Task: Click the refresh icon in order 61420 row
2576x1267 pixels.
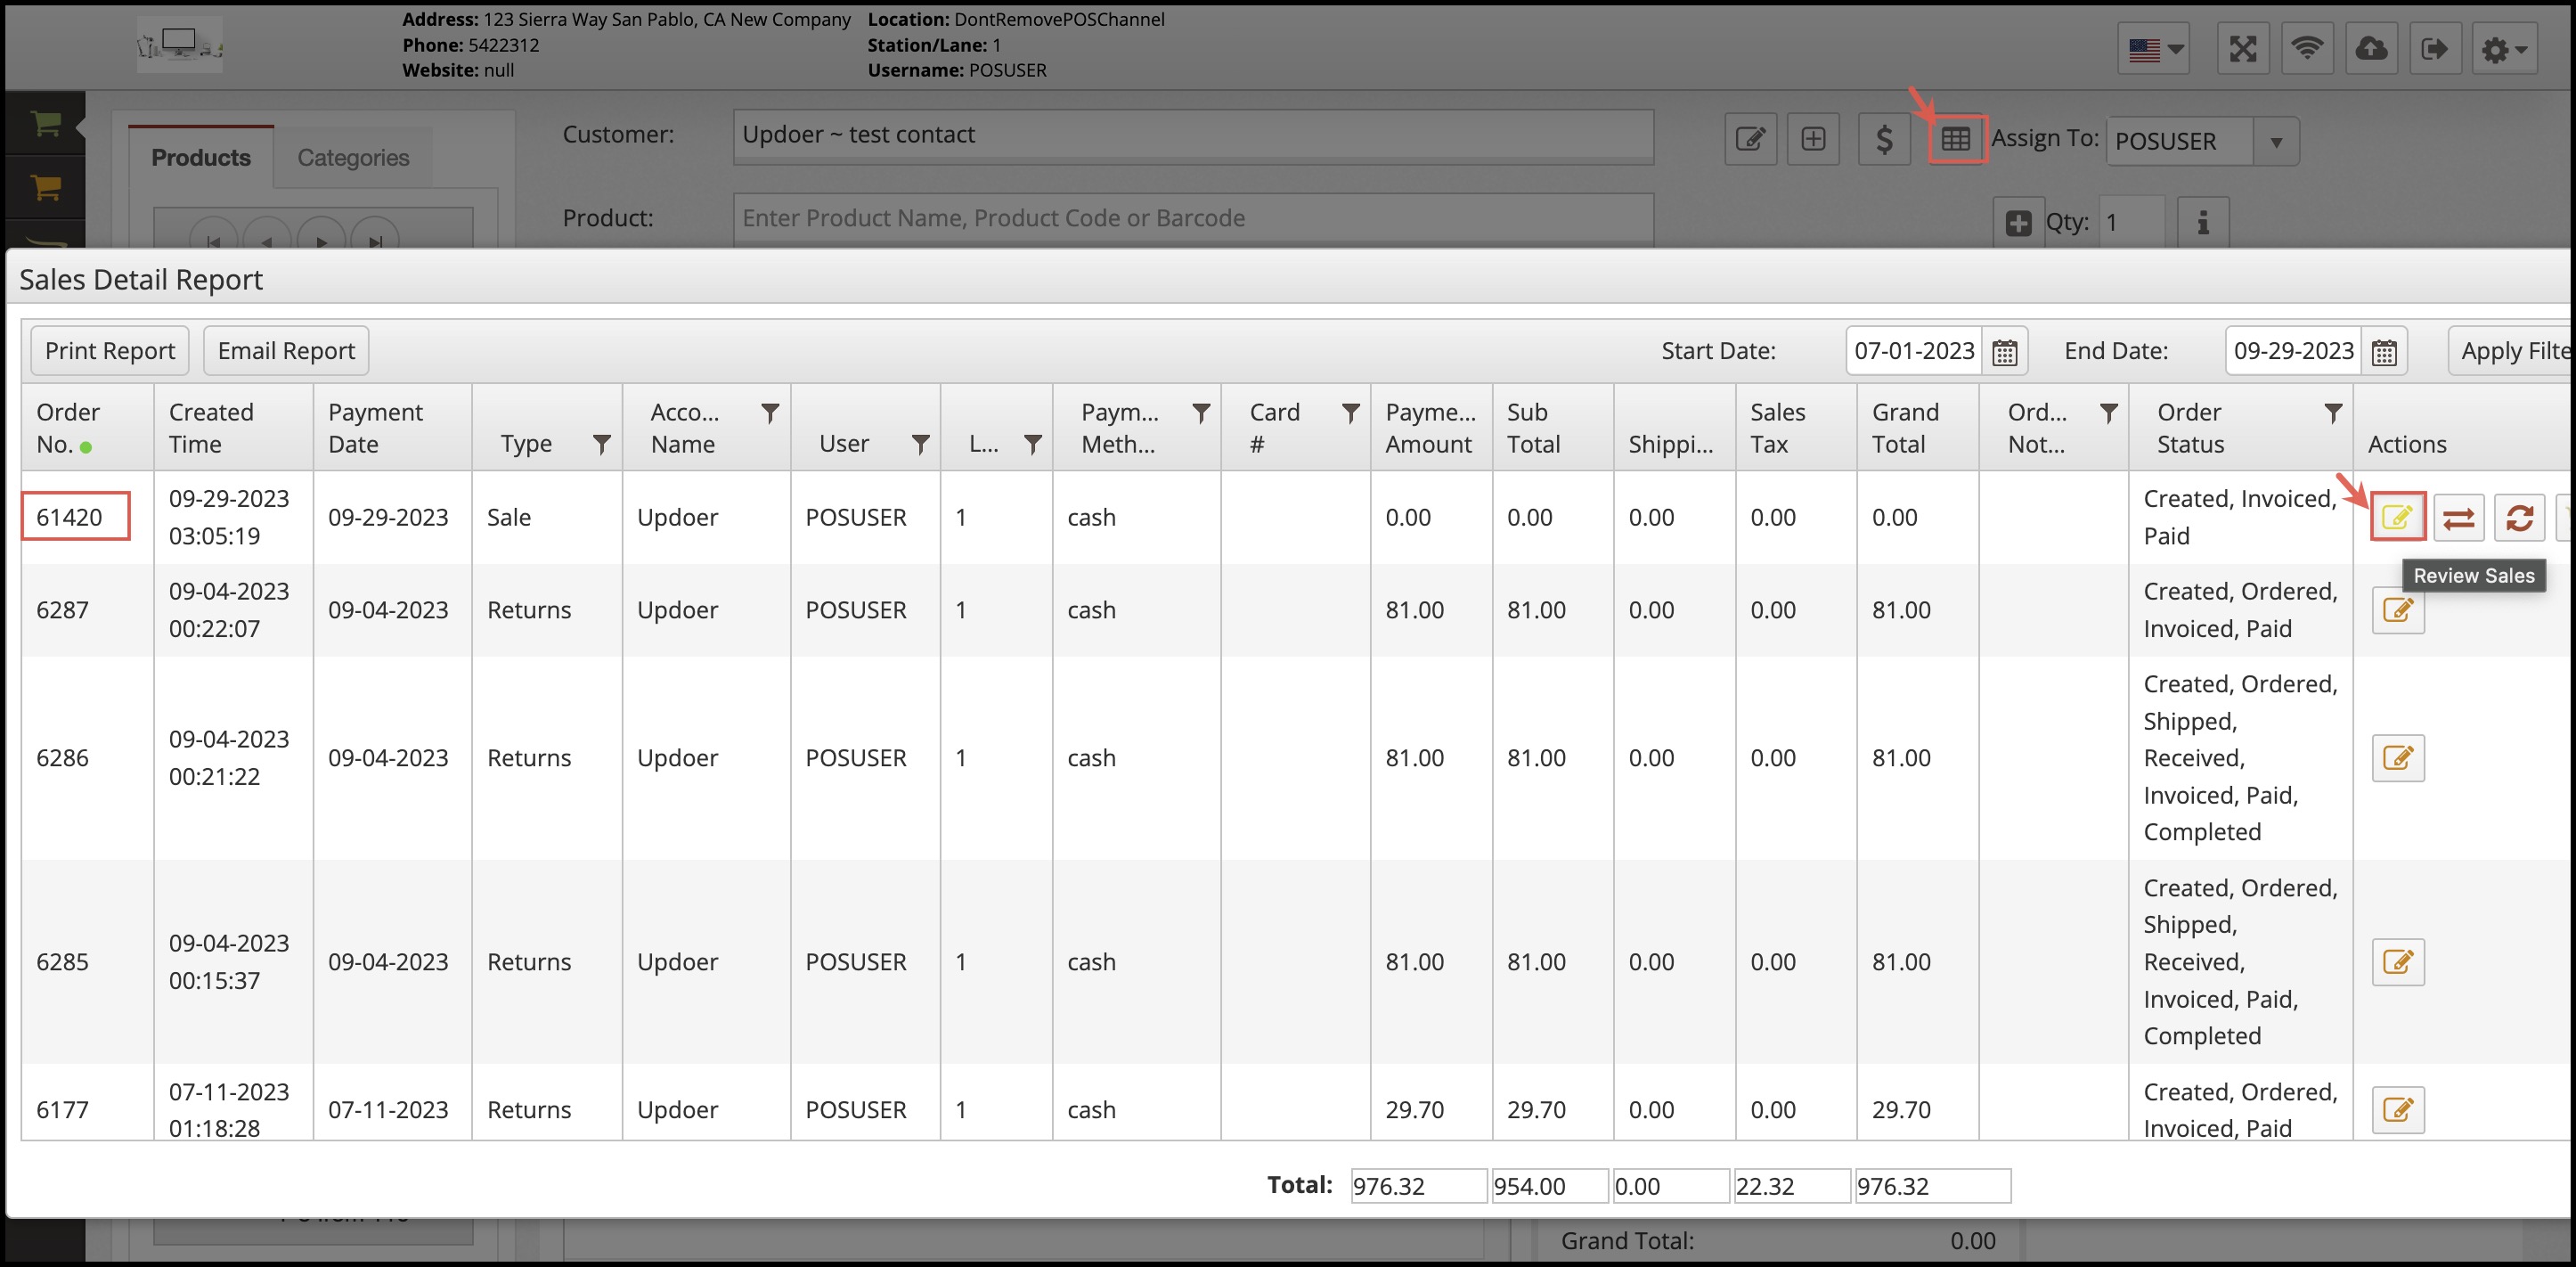Action: (x=2519, y=517)
